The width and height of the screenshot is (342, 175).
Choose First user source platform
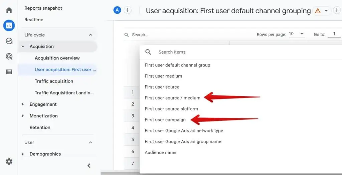[171, 109]
